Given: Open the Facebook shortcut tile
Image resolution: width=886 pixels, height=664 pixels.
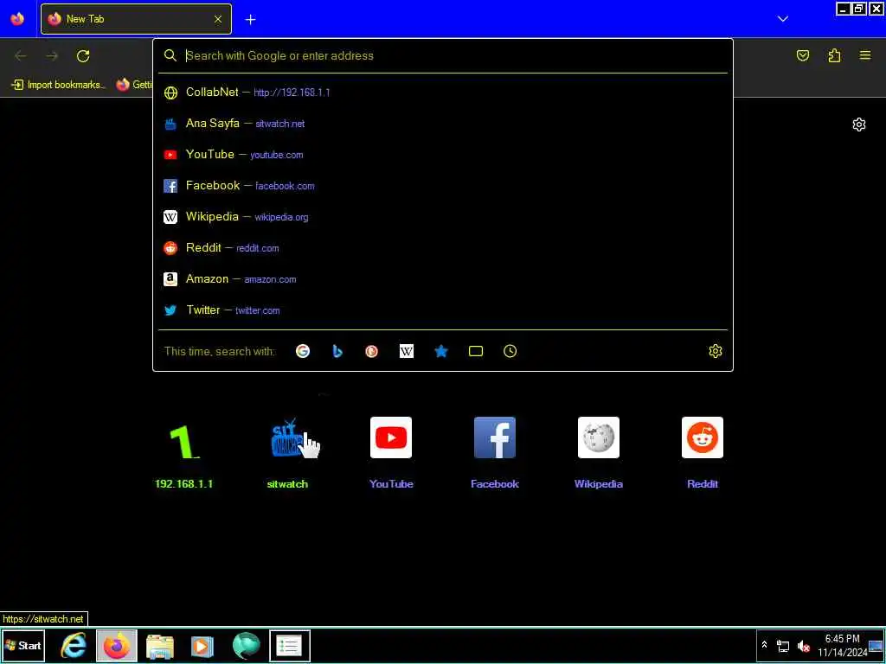Looking at the screenshot, I should (495, 451).
